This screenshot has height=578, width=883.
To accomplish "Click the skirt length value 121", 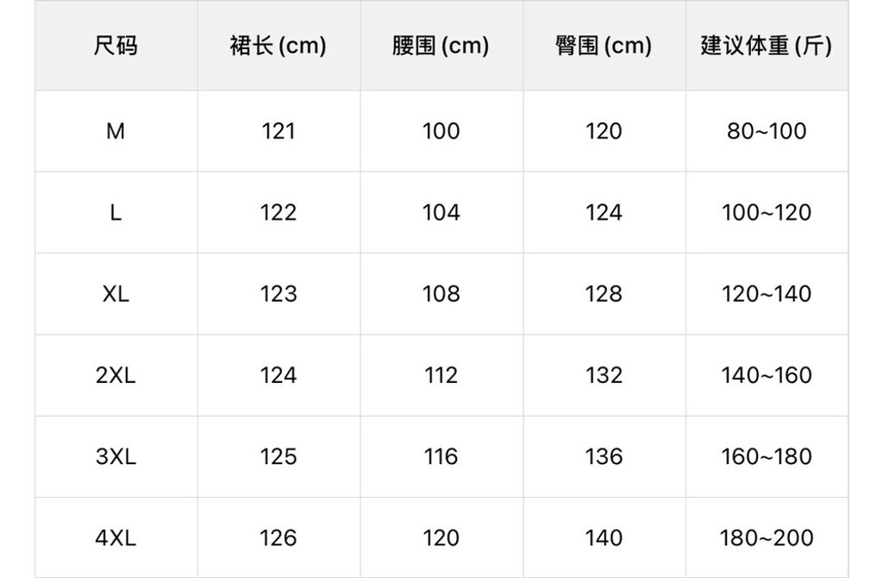I will click(278, 131).
